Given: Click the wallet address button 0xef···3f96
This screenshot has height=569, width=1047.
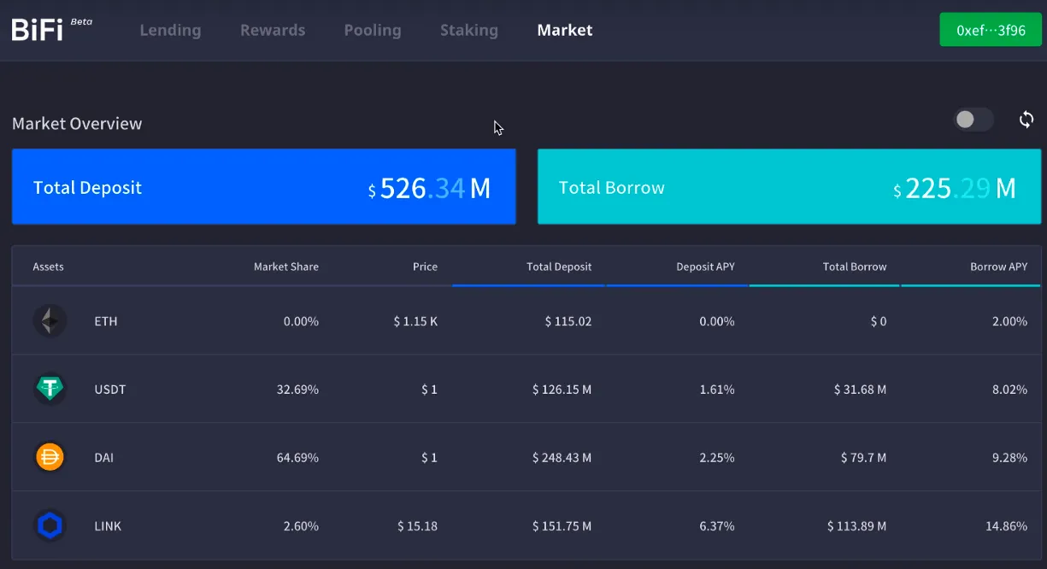Looking at the screenshot, I should click(x=991, y=30).
